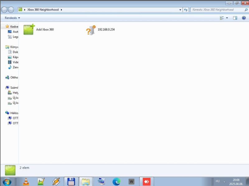Toggle the preview pane button

(235, 18)
